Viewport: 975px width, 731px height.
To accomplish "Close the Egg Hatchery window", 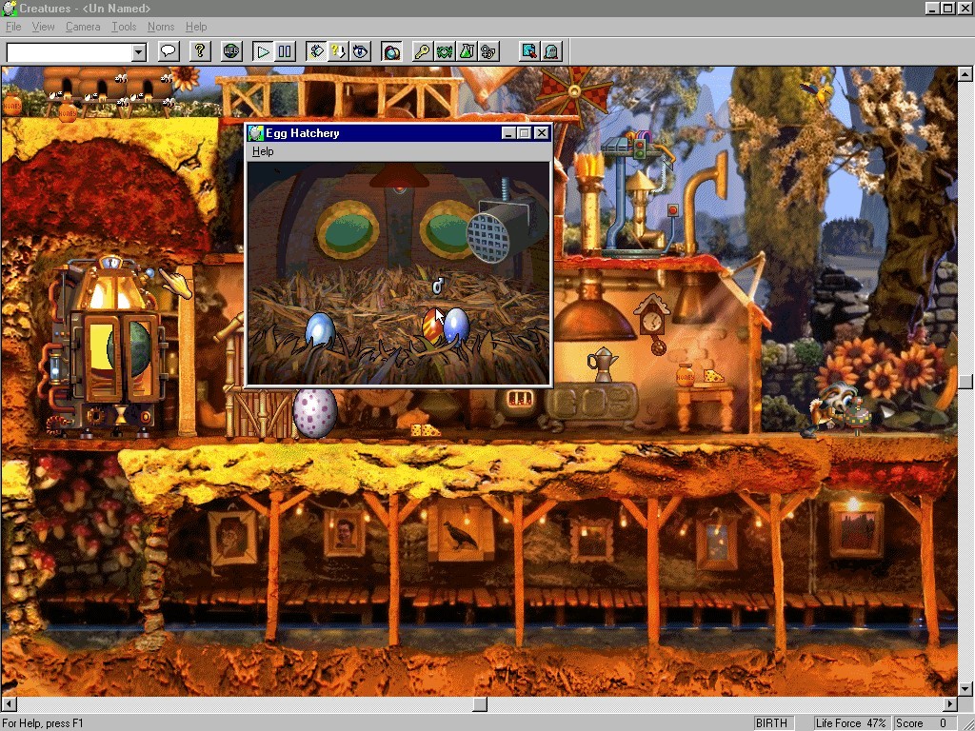I will (x=542, y=133).
